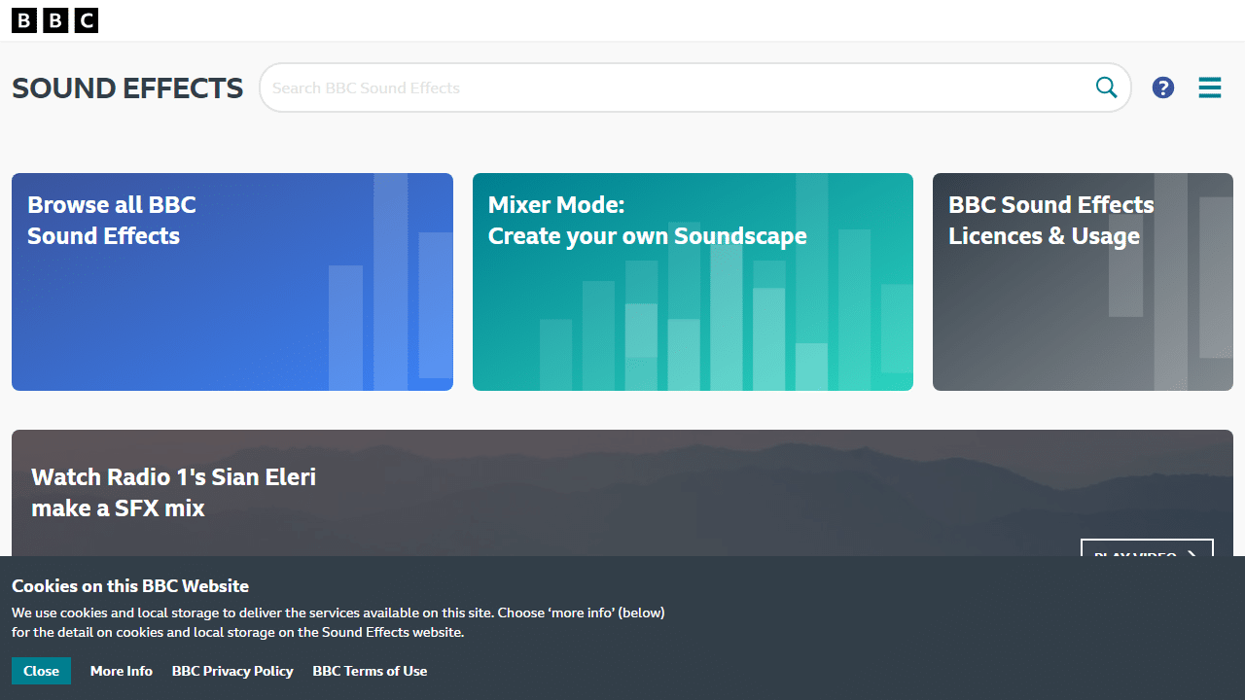The image size is (1245, 700).
Task: Open BBC Sound Effects Licences & Usage card
Action: 1083,282
